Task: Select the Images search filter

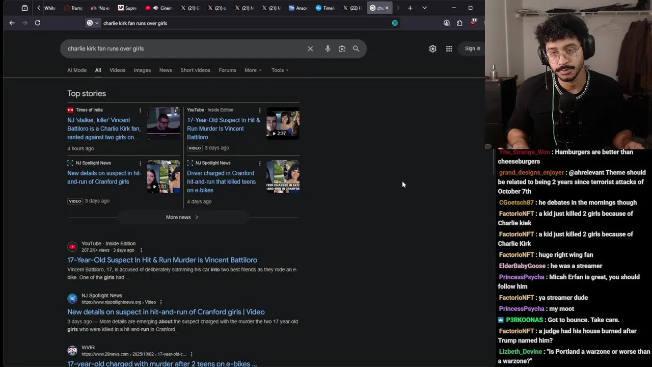Action: click(142, 70)
